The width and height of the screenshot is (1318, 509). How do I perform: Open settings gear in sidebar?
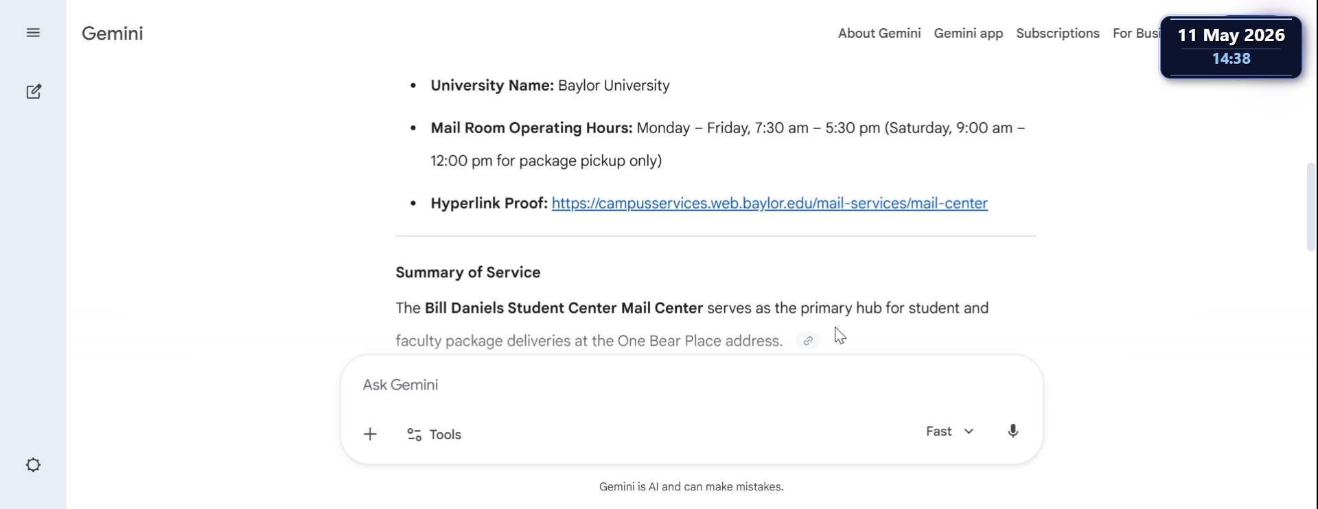click(33, 465)
